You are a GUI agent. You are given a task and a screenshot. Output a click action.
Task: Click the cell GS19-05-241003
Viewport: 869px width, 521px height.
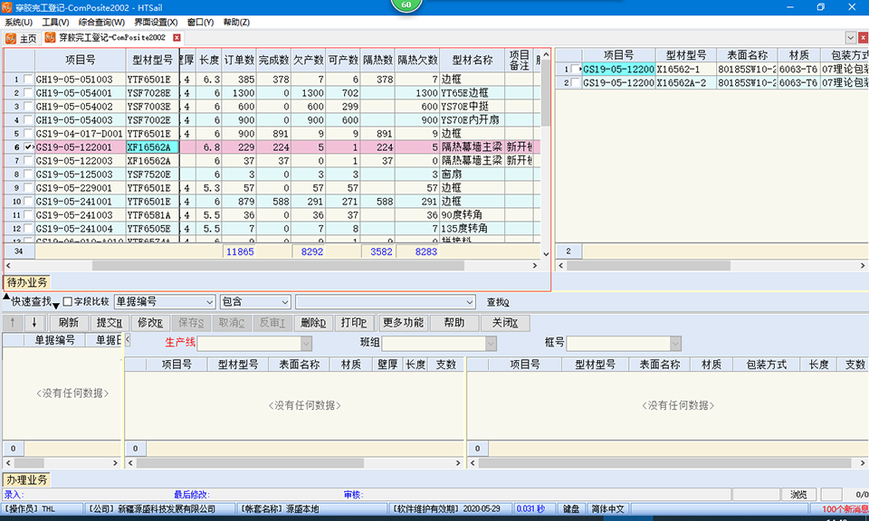81,215
